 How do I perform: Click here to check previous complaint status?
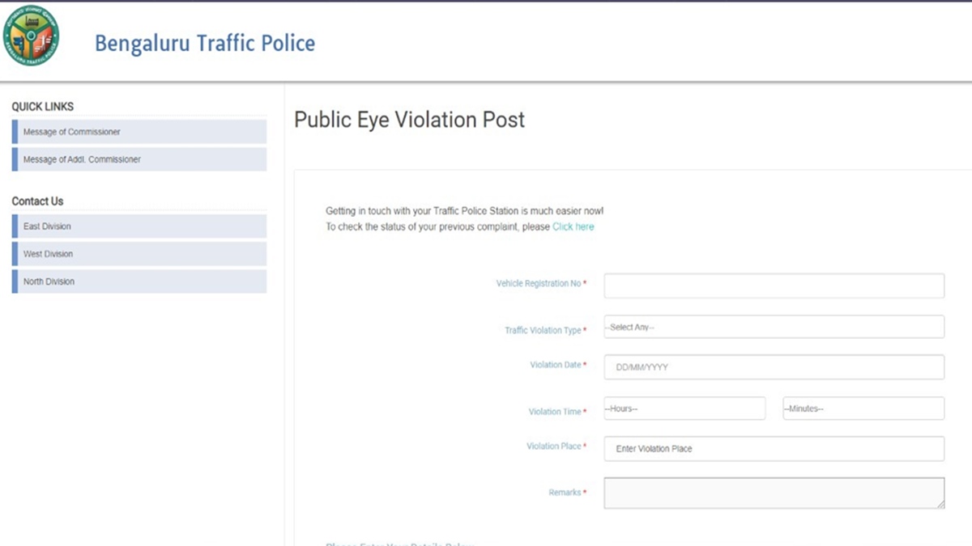coord(573,226)
